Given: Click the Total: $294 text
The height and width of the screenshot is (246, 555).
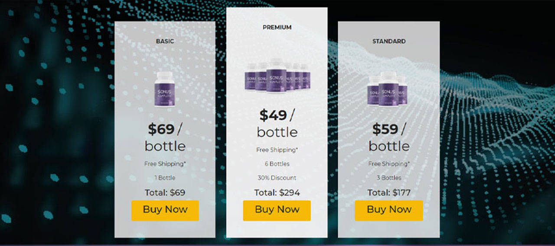Looking at the screenshot, I should (277, 193).
